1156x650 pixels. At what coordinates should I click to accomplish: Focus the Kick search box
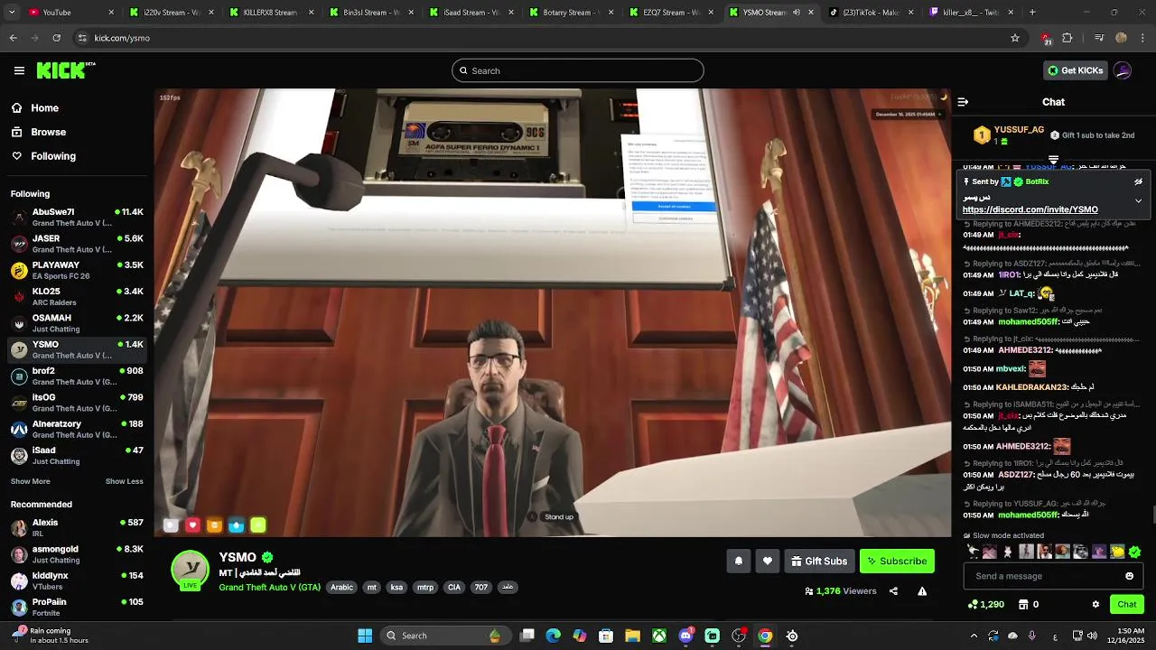(x=578, y=70)
